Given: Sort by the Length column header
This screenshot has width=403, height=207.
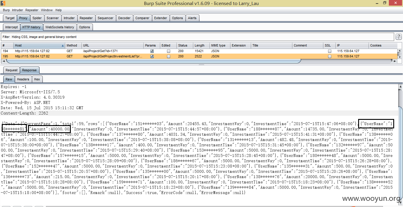Looking at the screenshot, I should [x=201, y=45].
